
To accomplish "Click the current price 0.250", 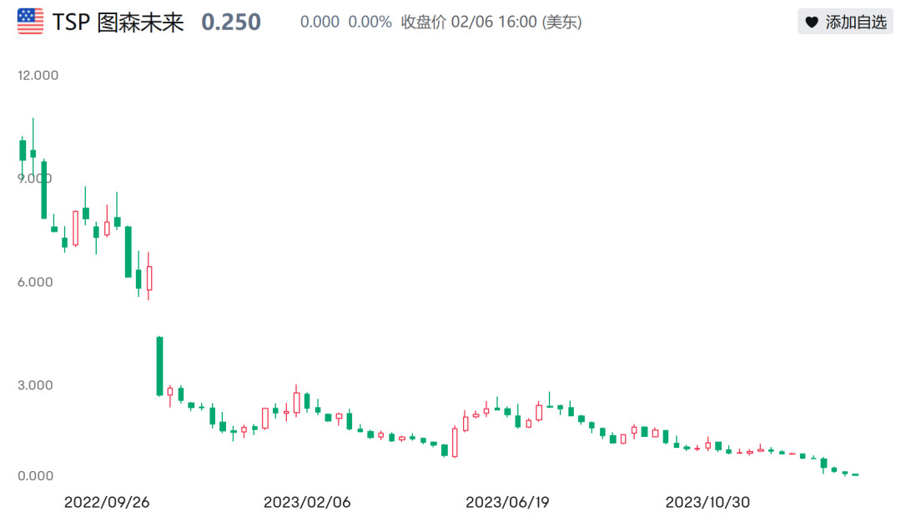I will (231, 23).
